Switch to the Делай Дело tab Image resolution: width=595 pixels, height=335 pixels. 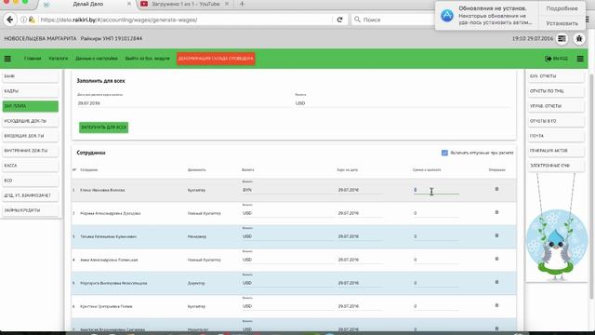[x=87, y=4]
